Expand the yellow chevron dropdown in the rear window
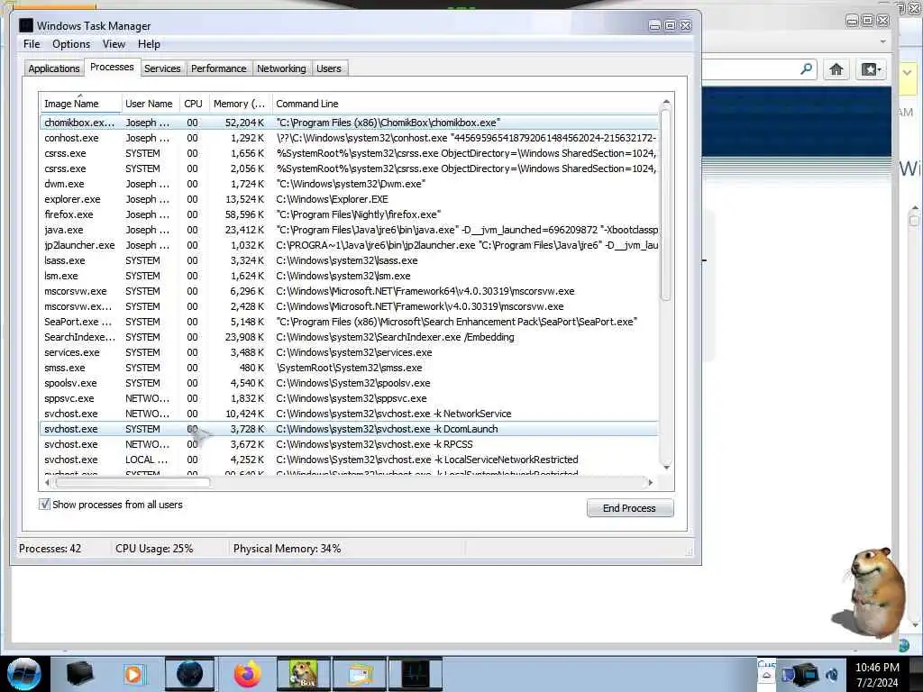The height and width of the screenshot is (692, 923). 907,73
